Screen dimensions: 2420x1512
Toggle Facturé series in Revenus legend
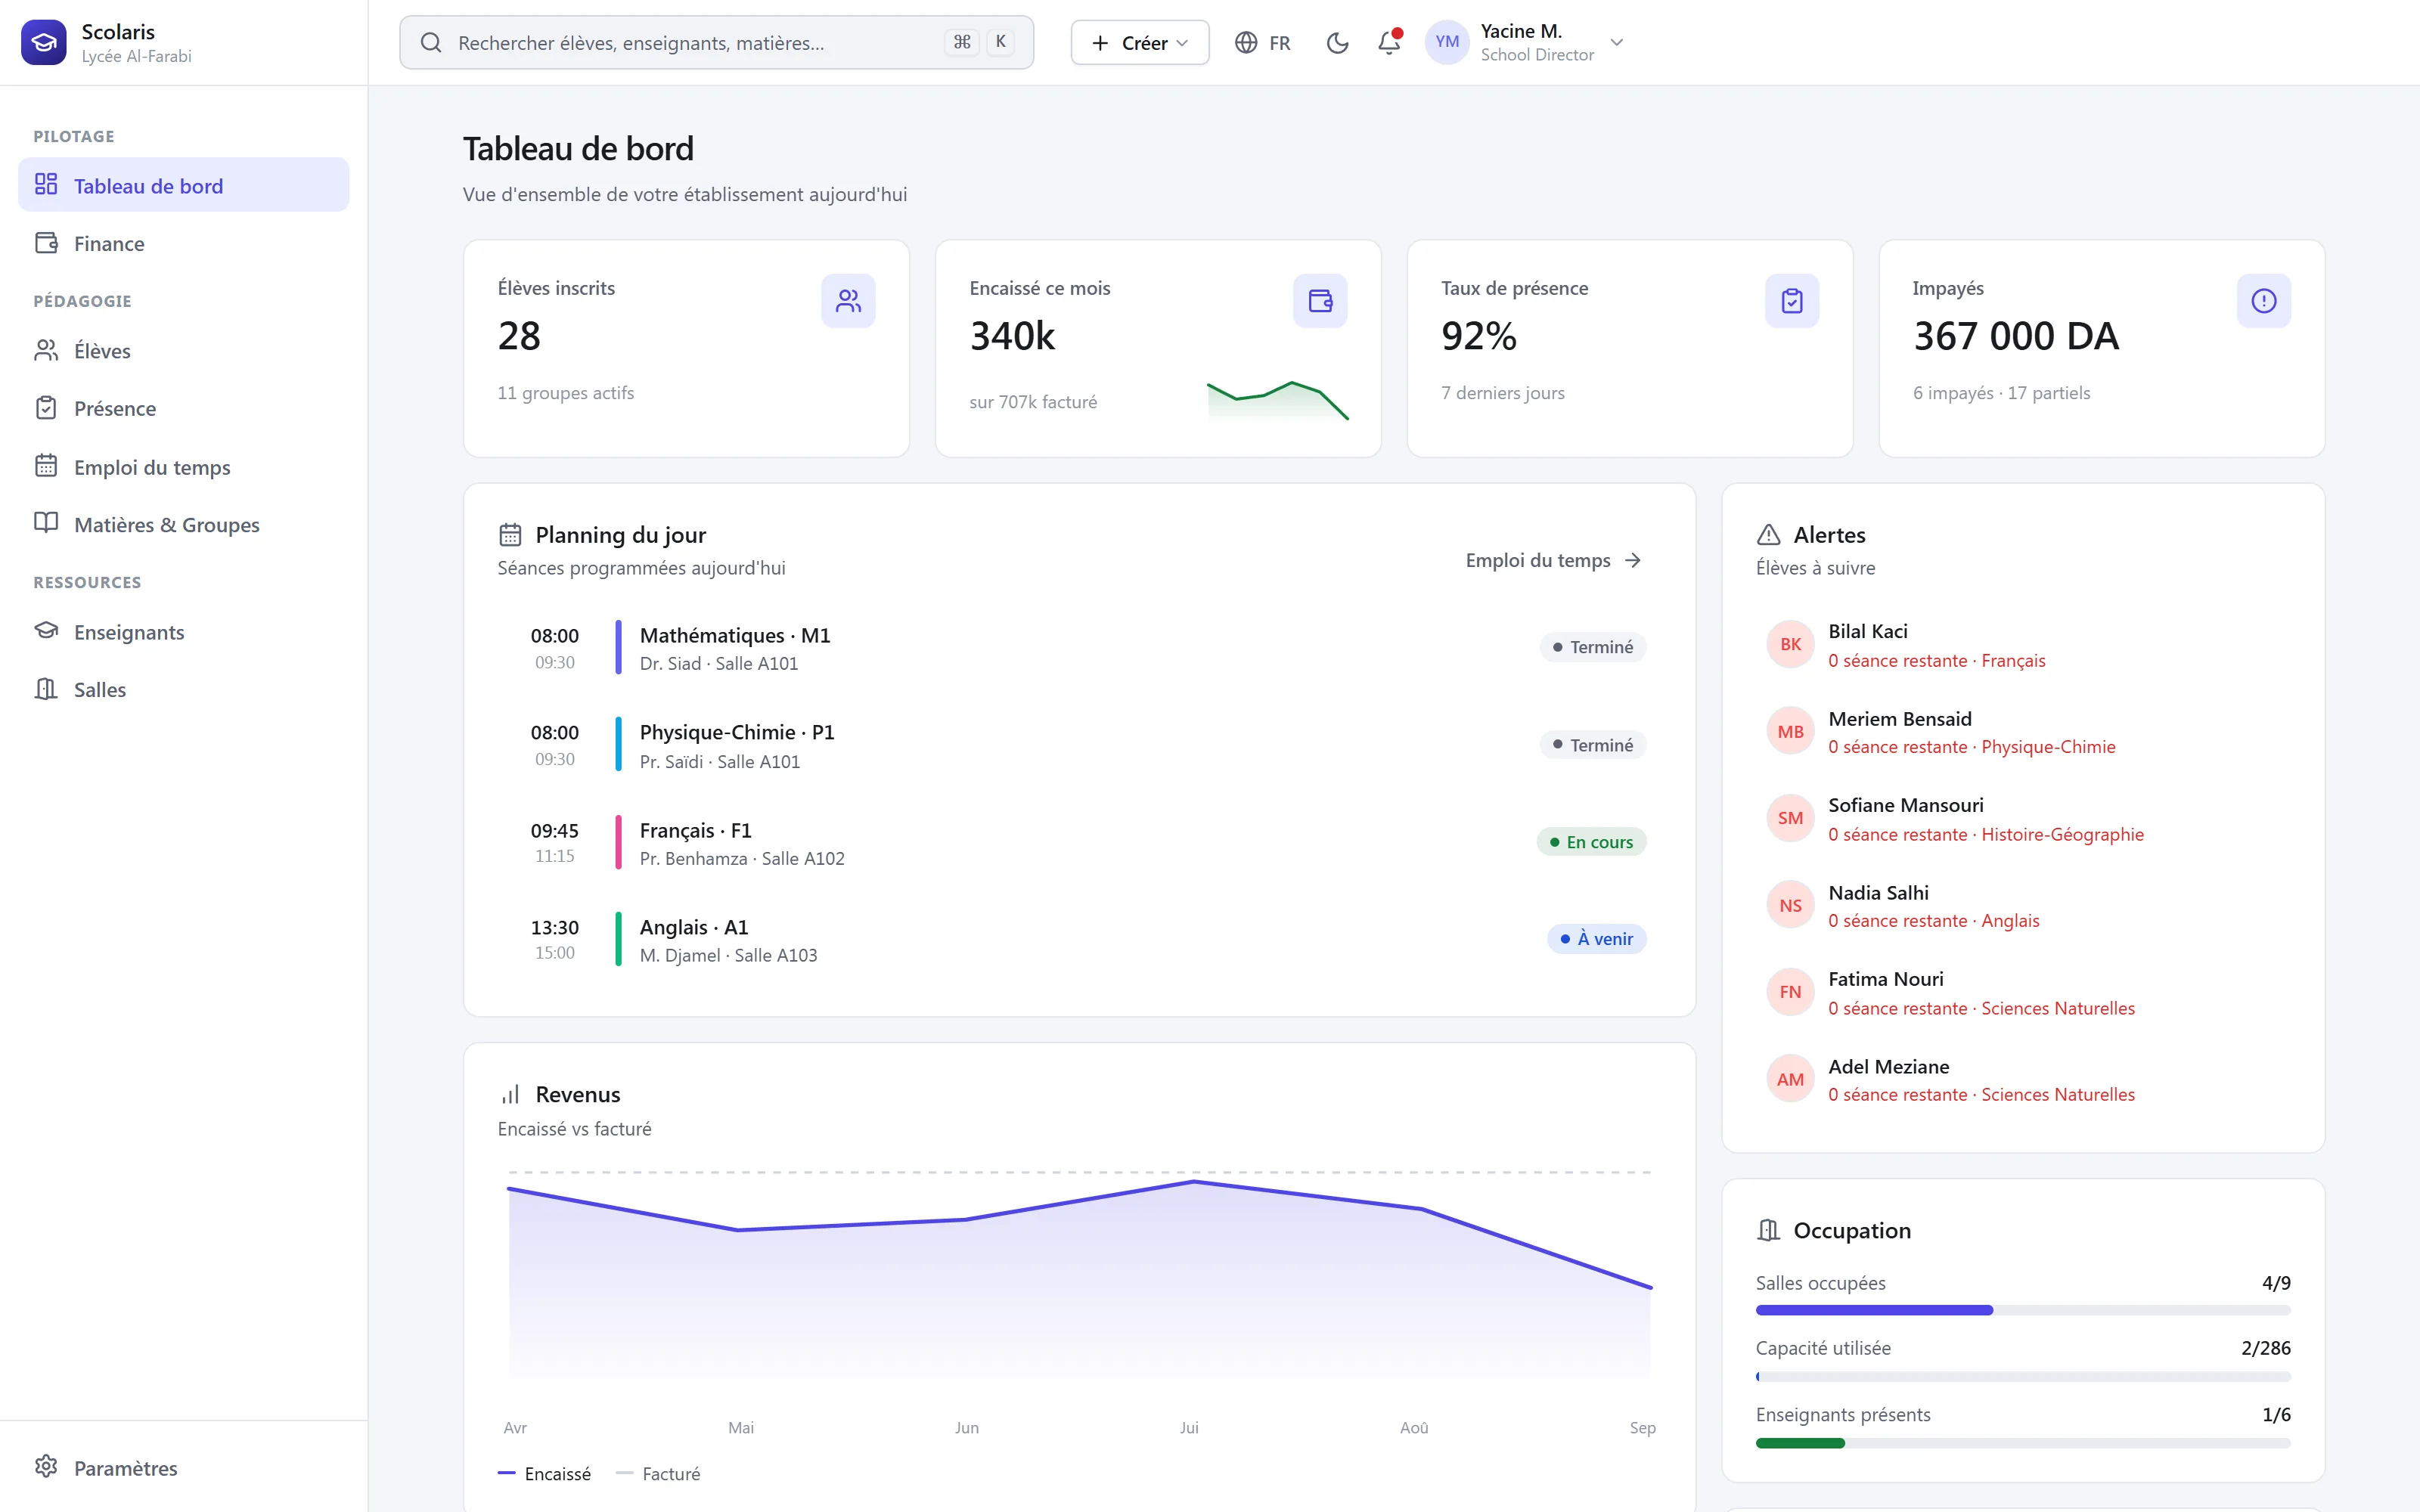point(658,1473)
